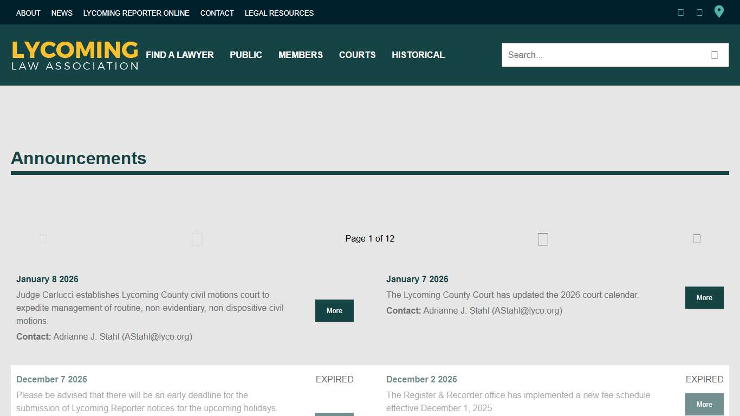Click the first page pagination icon

[x=43, y=239]
